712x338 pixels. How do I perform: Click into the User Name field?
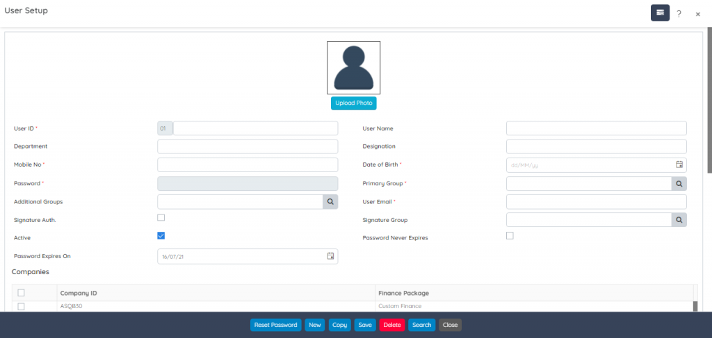click(x=596, y=128)
